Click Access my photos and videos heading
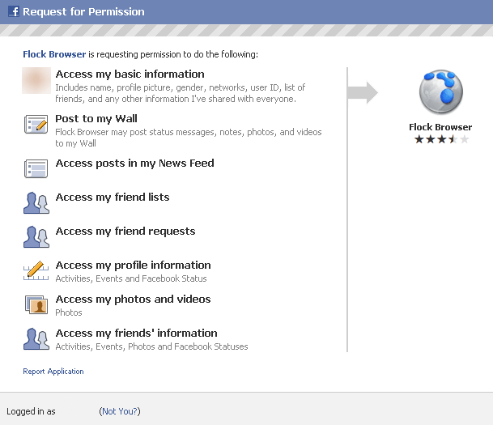493x425 pixels. point(133,300)
